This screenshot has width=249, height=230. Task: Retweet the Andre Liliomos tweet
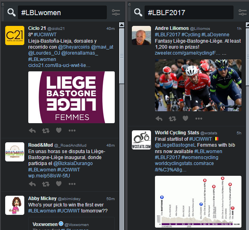point(172,118)
